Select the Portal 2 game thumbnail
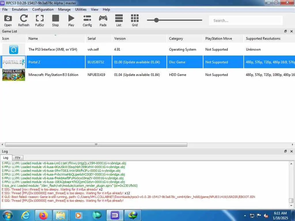Screen dimensions: 295x221 pos(14,62)
